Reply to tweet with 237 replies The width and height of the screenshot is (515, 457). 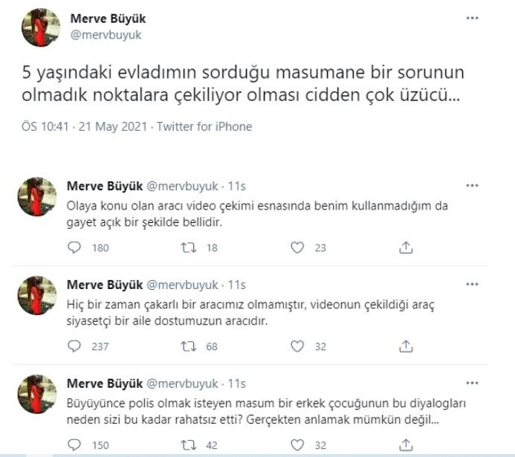click(x=74, y=346)
